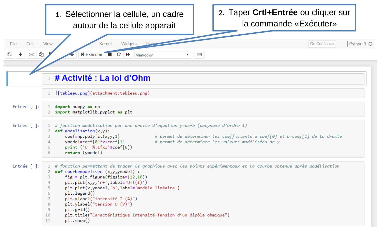Click the De Confiance trust button
The height and width of the screenshot is (227, 385).
click(322, 44)
